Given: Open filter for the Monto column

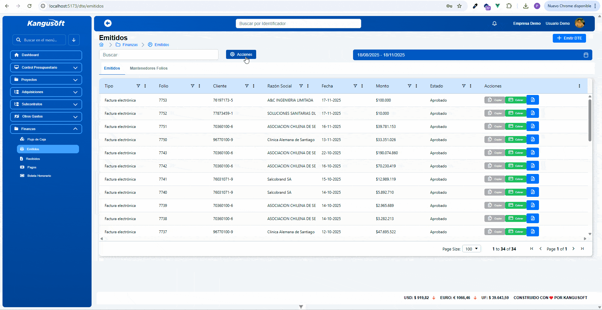Looking at the screenshot, I should pyautogui.click(x=409, y=86).
